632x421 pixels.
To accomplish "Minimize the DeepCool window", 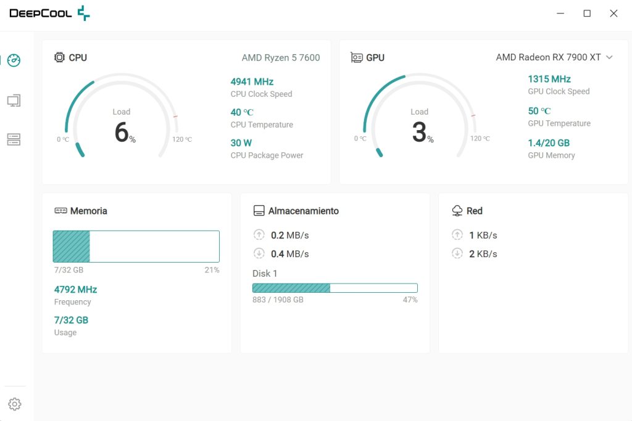I will tap(560, 14).
